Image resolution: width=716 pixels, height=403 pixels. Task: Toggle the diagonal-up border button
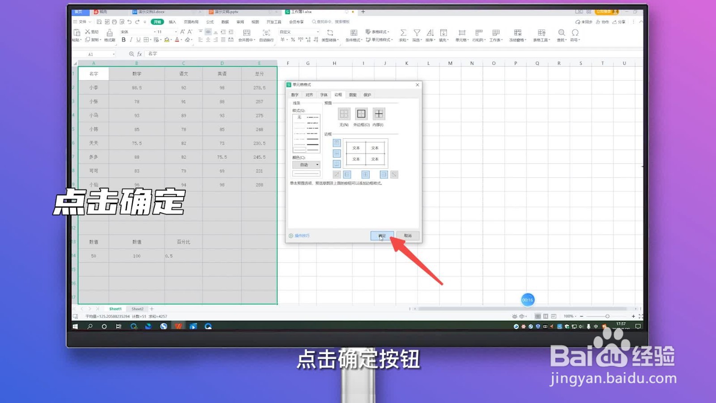[x=337, y=175]
